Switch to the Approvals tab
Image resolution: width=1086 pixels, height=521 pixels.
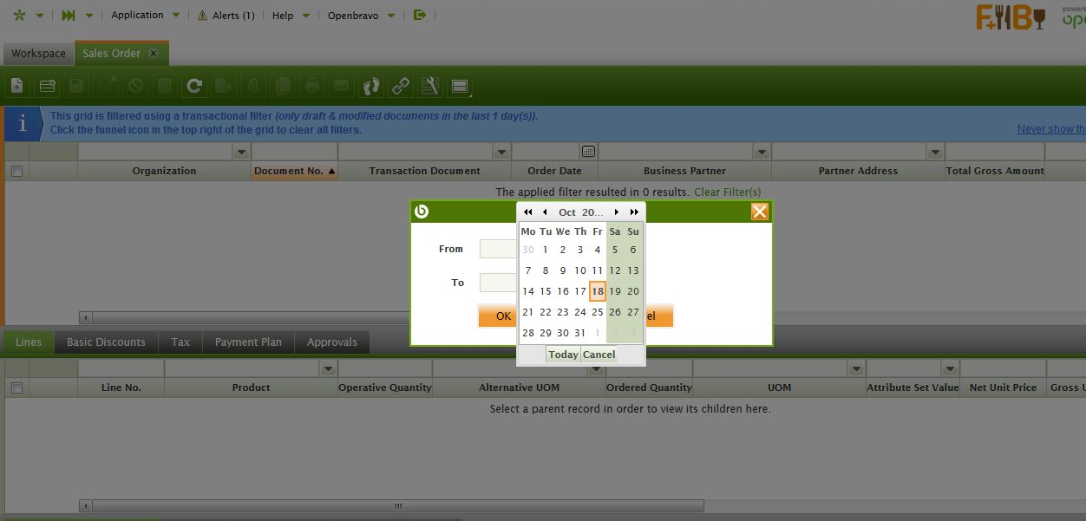[x=332, y=342]
